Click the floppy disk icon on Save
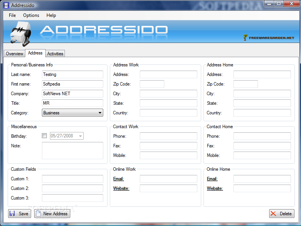The height and width of the screenshot is (226, 301). coord(12,213)
